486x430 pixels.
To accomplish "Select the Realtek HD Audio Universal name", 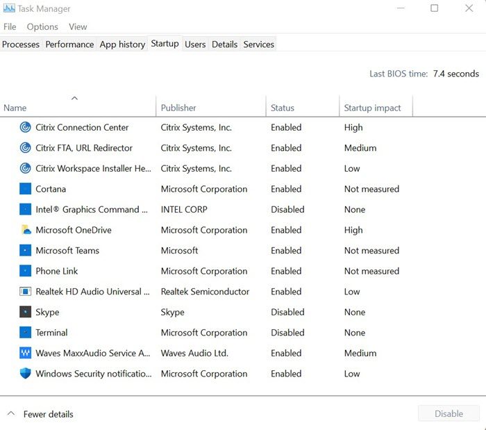I will click(x=92, y=292).
